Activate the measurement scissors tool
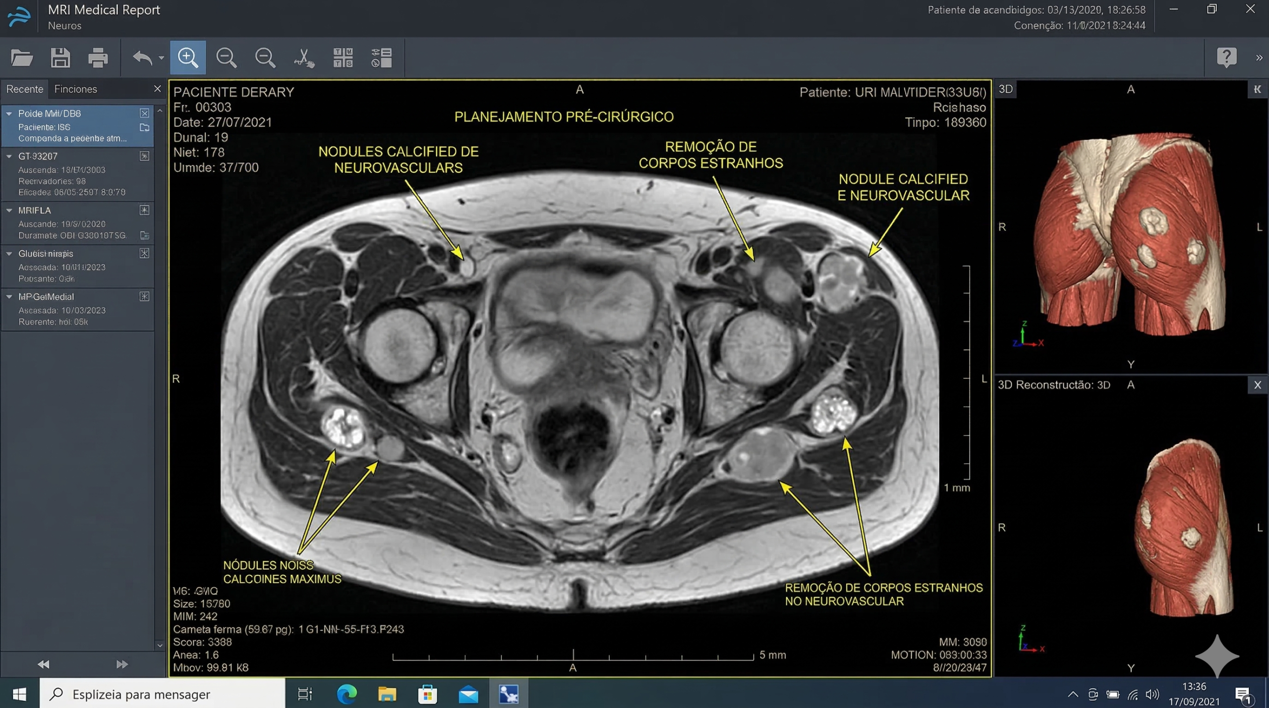This screenshot has height=708, width=1269. (304, 57)
